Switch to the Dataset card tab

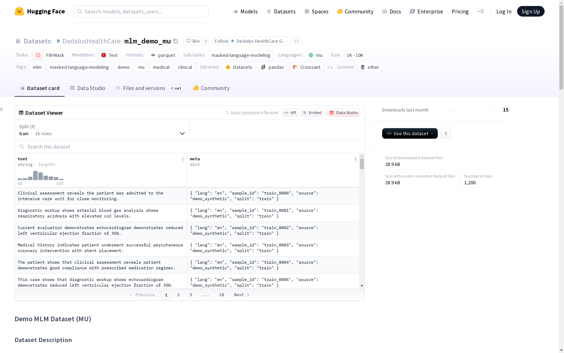(x=39, y=88)
